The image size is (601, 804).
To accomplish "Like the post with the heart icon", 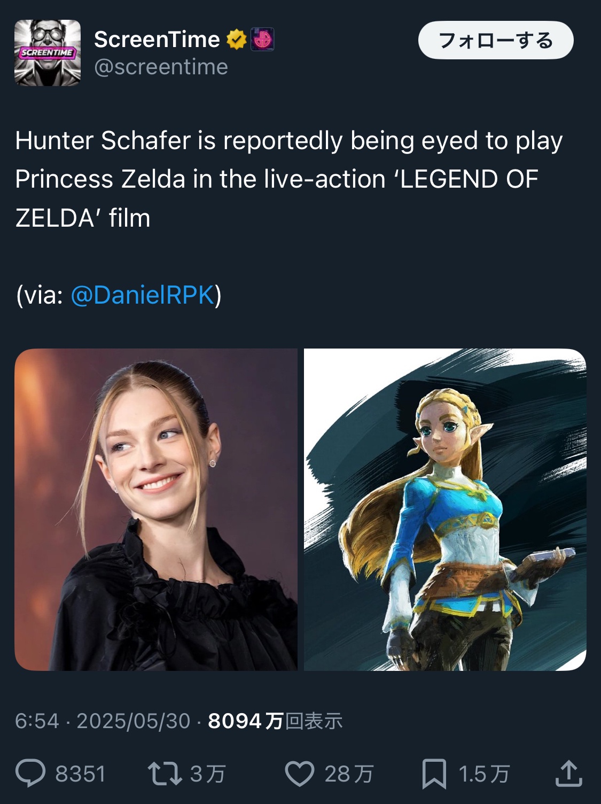I will click(x=300, y=774).
